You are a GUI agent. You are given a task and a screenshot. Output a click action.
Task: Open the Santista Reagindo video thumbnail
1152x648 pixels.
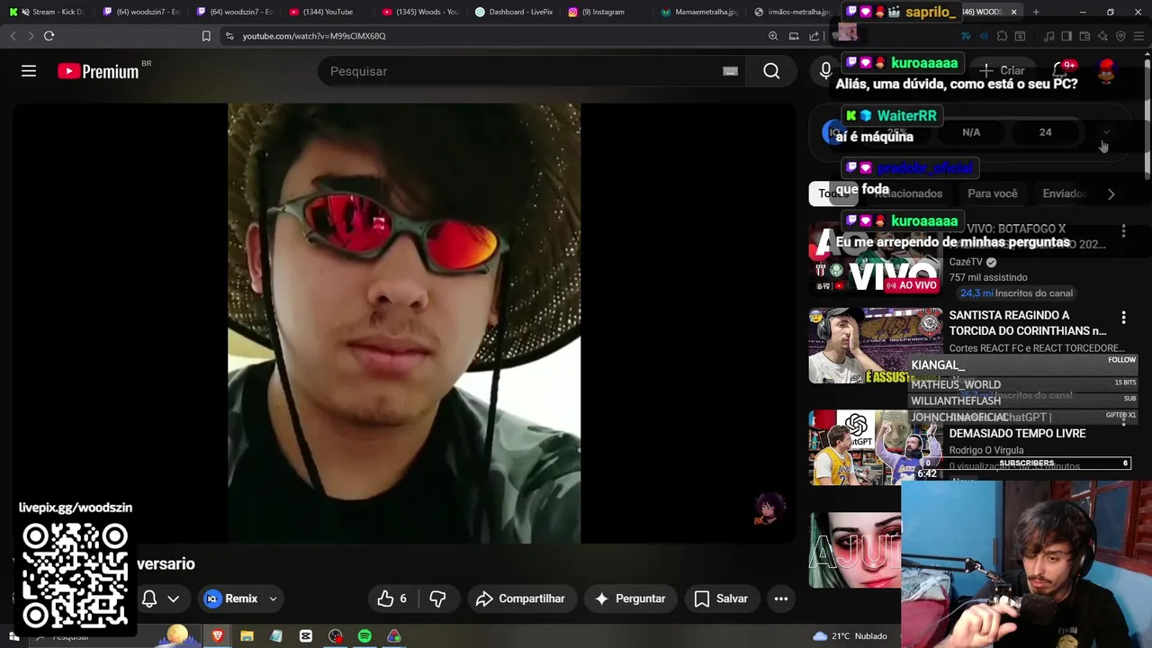pos(875,346)
